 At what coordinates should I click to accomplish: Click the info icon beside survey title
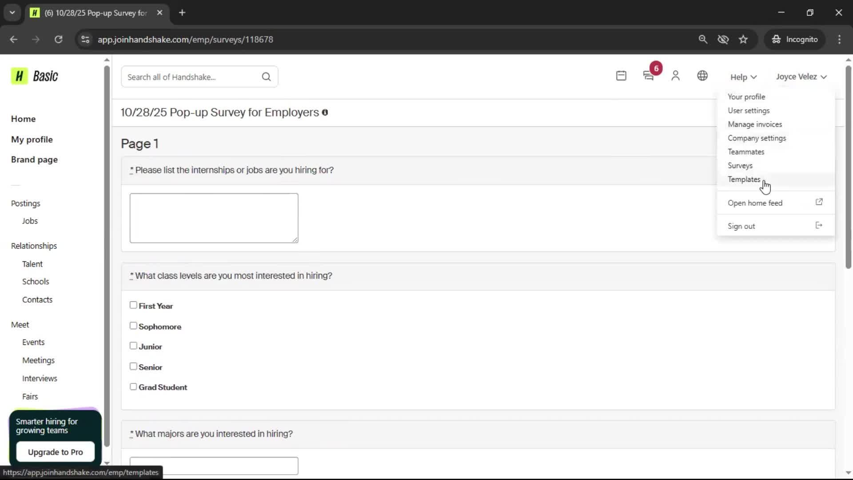tap(325, 112)
